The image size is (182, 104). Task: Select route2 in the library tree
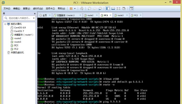pos(18,38)
